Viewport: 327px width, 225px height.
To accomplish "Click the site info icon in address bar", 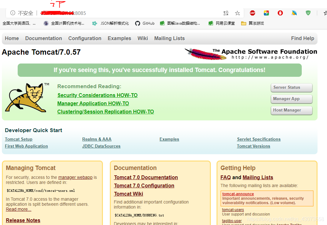I will coord(13,13).
